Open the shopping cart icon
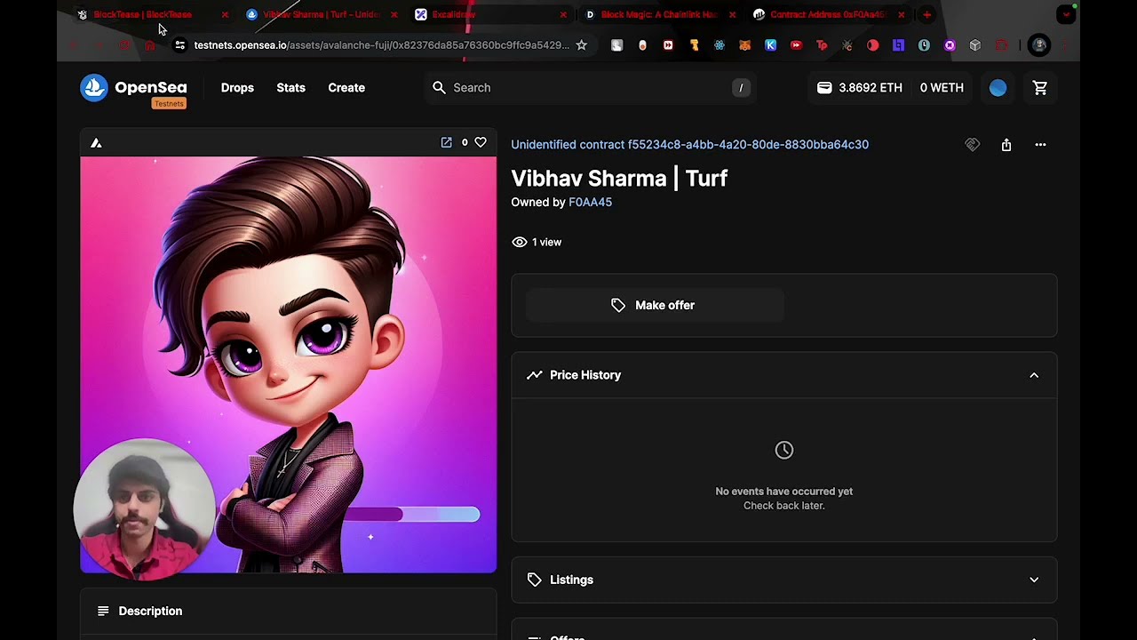Screen dimensions: 1137x640 pyautogui.click(x=1040, y=88)
